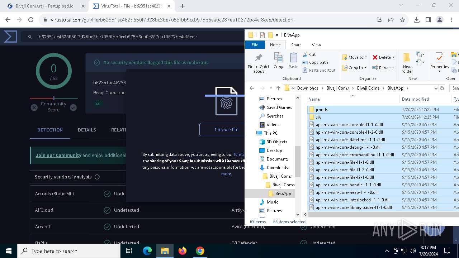Go back in File Explorer
The height and width of the screenshot is (258, 459).
(252, 88)
